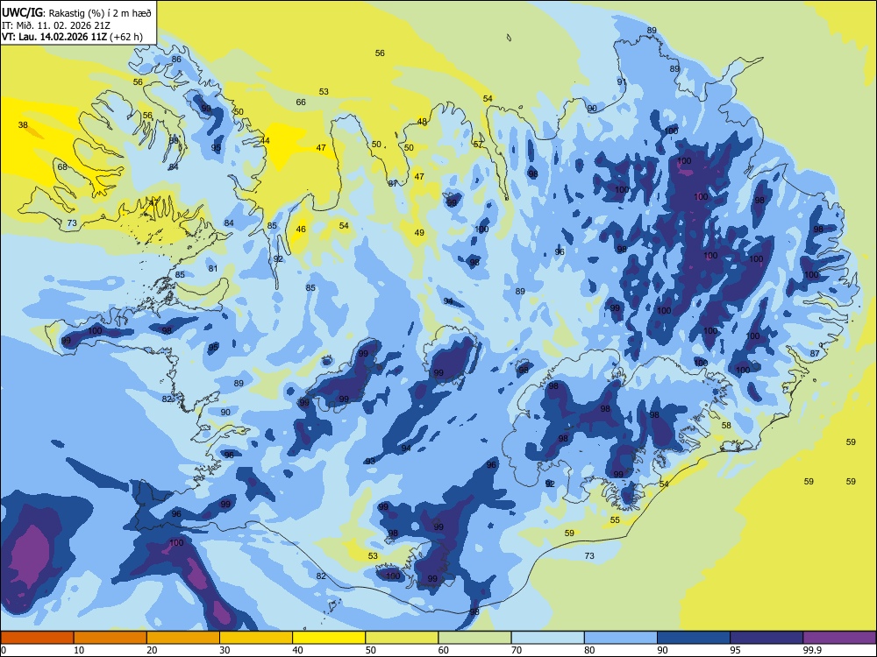Click the purple above-99.9 legend swatch

(839, 638)
